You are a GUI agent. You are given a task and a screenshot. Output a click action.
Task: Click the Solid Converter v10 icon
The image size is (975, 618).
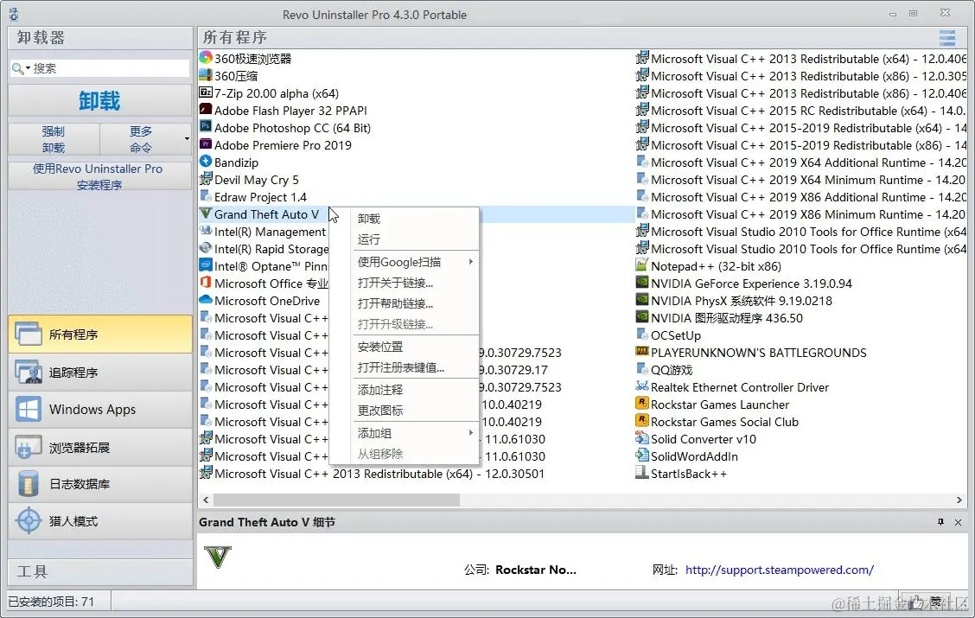(x=641, y=438)
